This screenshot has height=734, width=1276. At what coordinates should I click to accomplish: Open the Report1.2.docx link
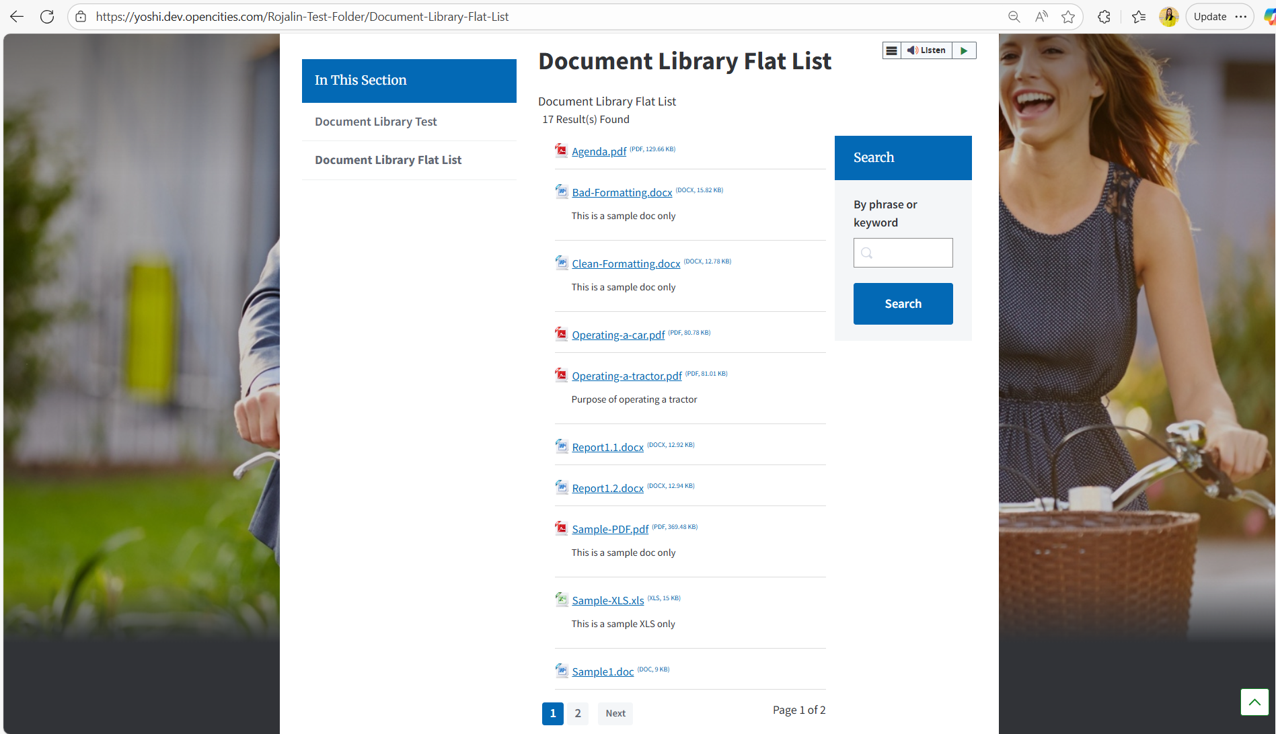point(607,488)
